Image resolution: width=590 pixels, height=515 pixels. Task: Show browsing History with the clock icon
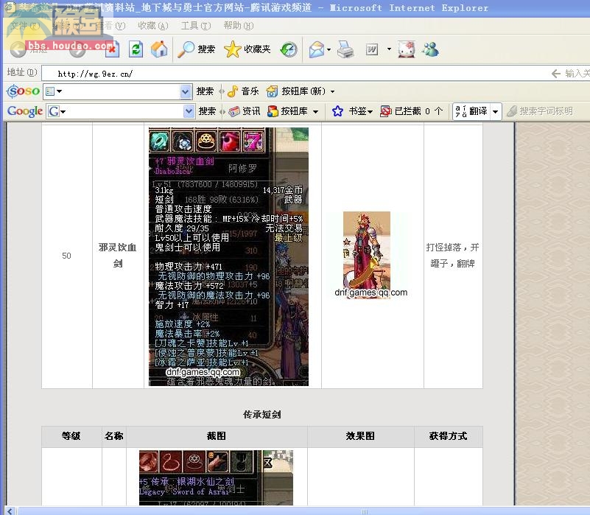coord(289,49)
